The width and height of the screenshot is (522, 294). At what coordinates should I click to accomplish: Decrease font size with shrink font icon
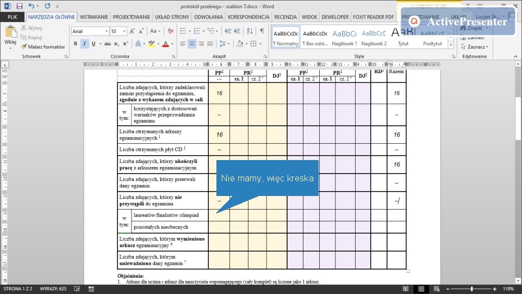[x=141, y=31]
